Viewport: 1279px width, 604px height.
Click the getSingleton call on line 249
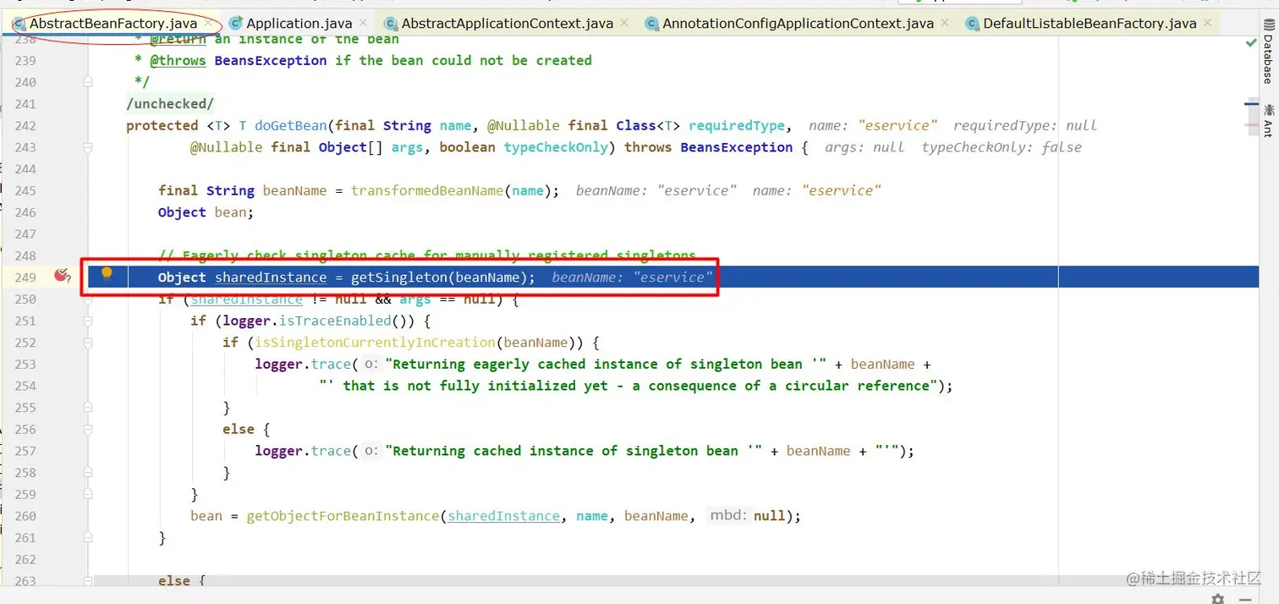point(399,277)
